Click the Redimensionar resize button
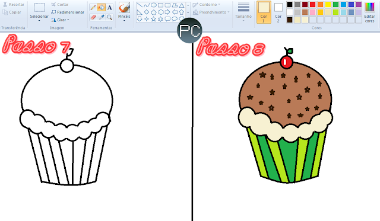This screenshot has width=380, height=221. click(68, 12)
